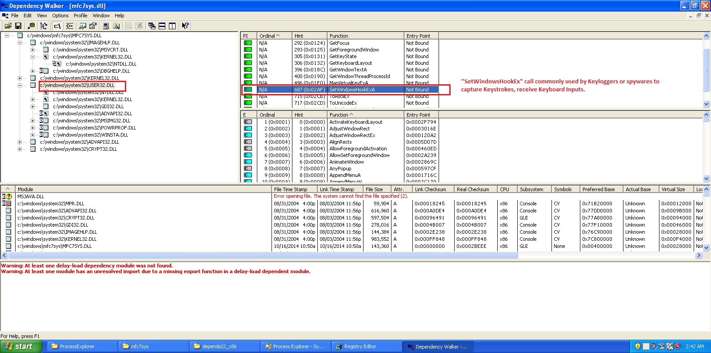Sort imports by the PI column header
Viewport: 711px width, 353px height.
249,36
